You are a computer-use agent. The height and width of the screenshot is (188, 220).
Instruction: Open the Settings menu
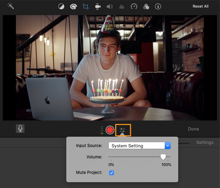[205, 142]
